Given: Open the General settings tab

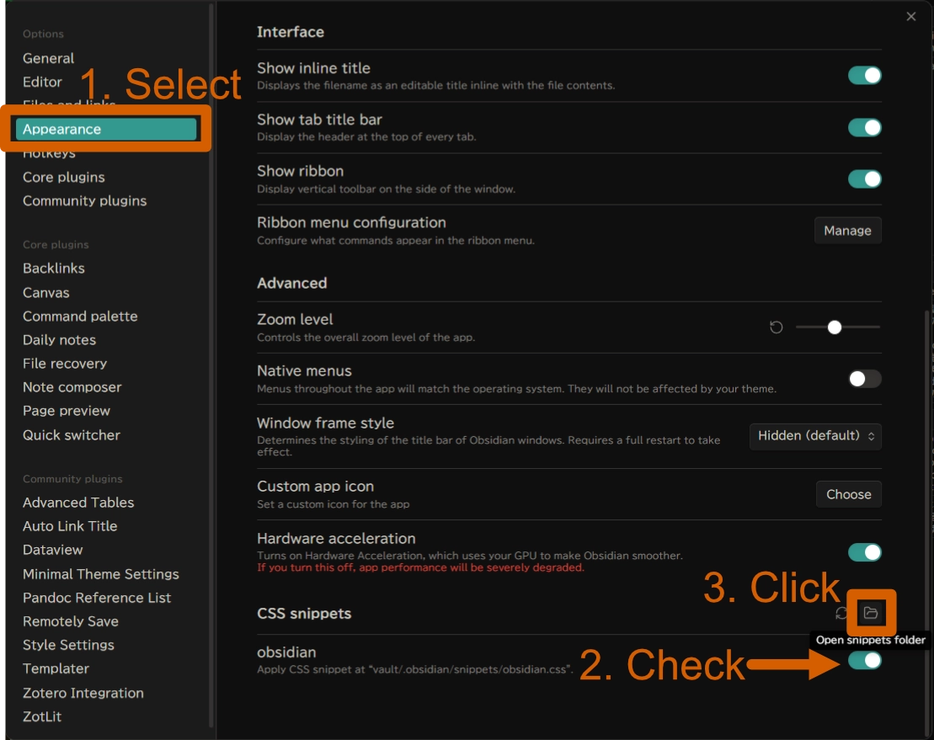Looking at the screenshot, I should (x=49, y=58).
